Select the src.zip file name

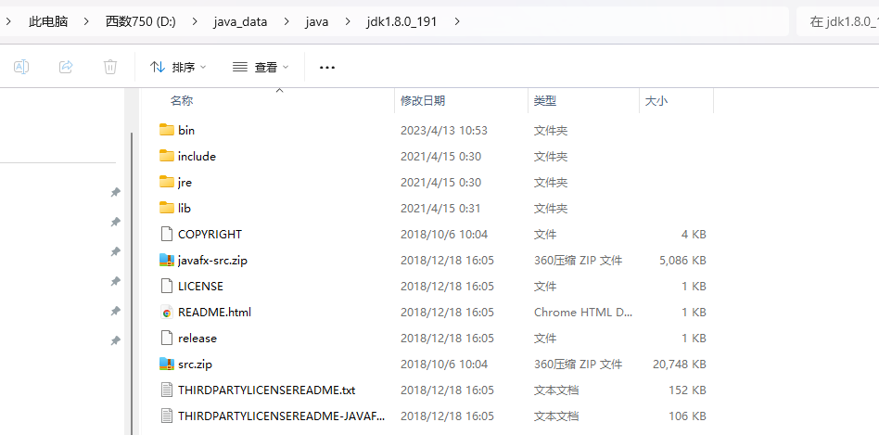tap(195, 364)
